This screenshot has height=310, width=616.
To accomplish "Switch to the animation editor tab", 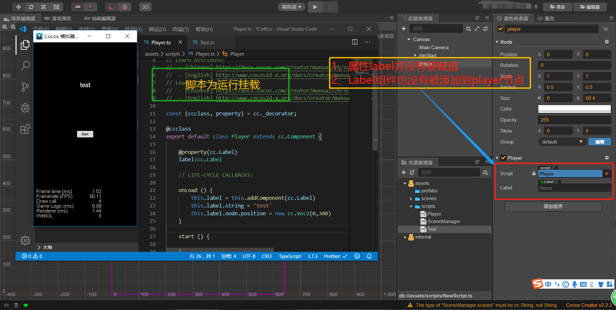I will pos(100,18).
